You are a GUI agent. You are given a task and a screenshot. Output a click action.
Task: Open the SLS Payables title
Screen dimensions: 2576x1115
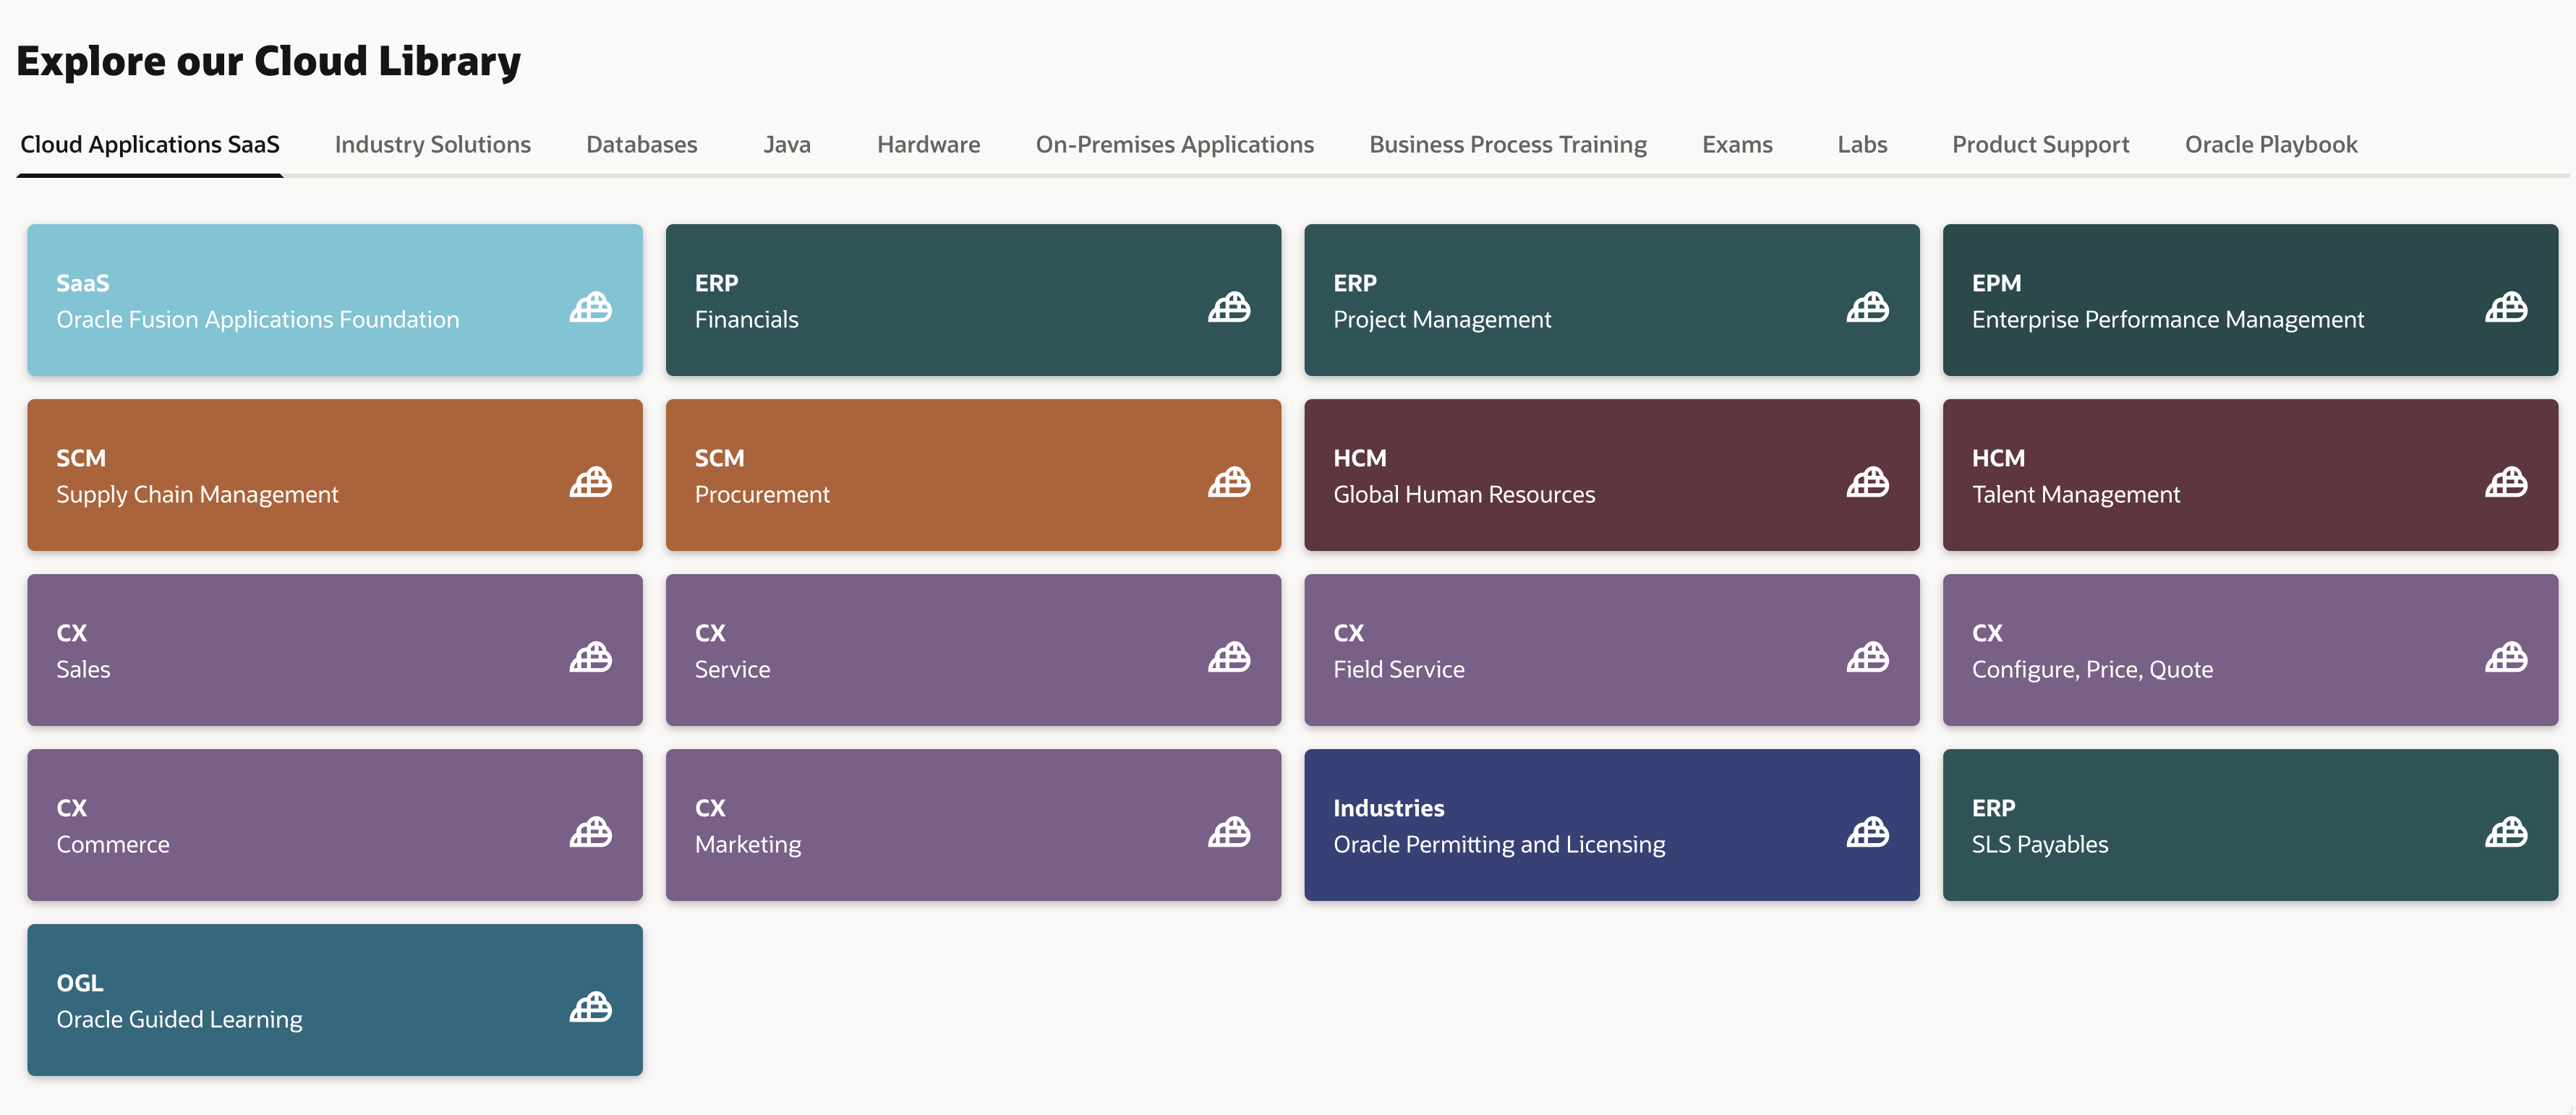(2040, 845)
